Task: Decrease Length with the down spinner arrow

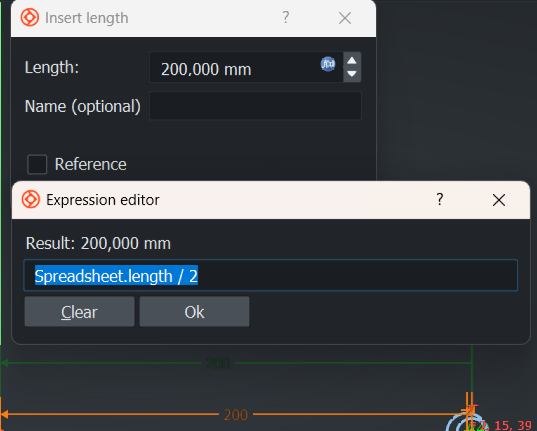Action: (352, 74)
